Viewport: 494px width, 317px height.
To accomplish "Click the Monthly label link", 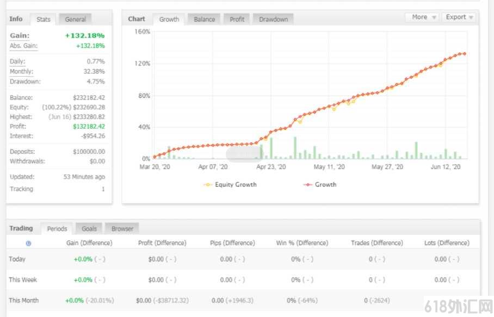I will click(x=21, y=72).
